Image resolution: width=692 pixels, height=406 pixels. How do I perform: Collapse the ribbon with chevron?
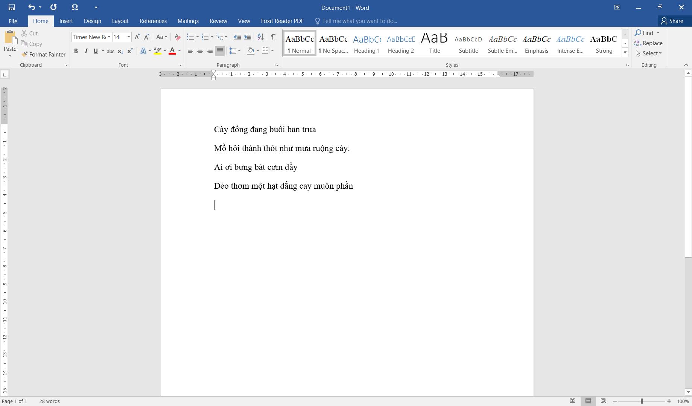click(686, 65)
